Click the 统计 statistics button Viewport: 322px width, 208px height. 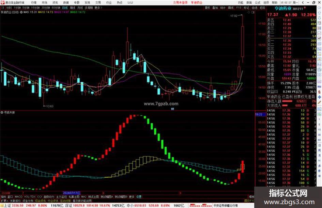point(223,8)
